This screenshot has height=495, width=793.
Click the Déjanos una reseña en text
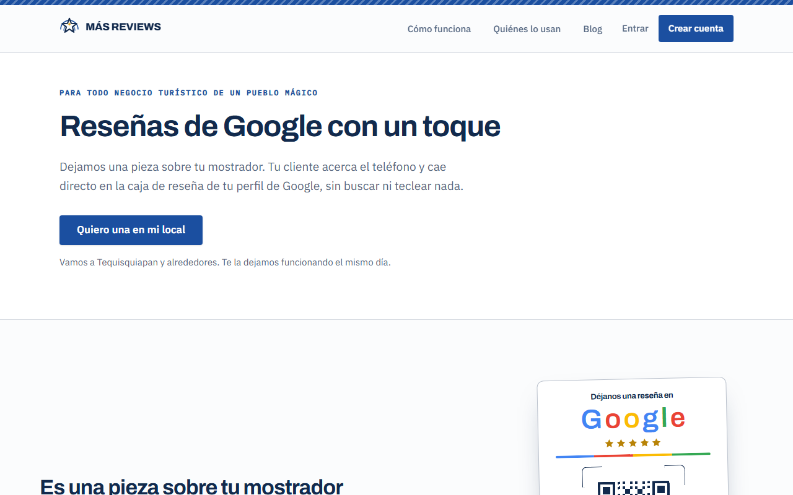click(x=632, y=396)
